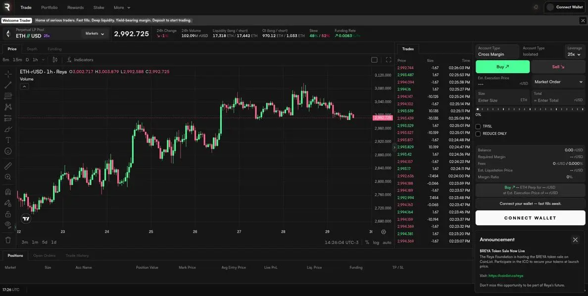
Task: Open the 25x Leverage dropdown
Action: click(574, 52)
